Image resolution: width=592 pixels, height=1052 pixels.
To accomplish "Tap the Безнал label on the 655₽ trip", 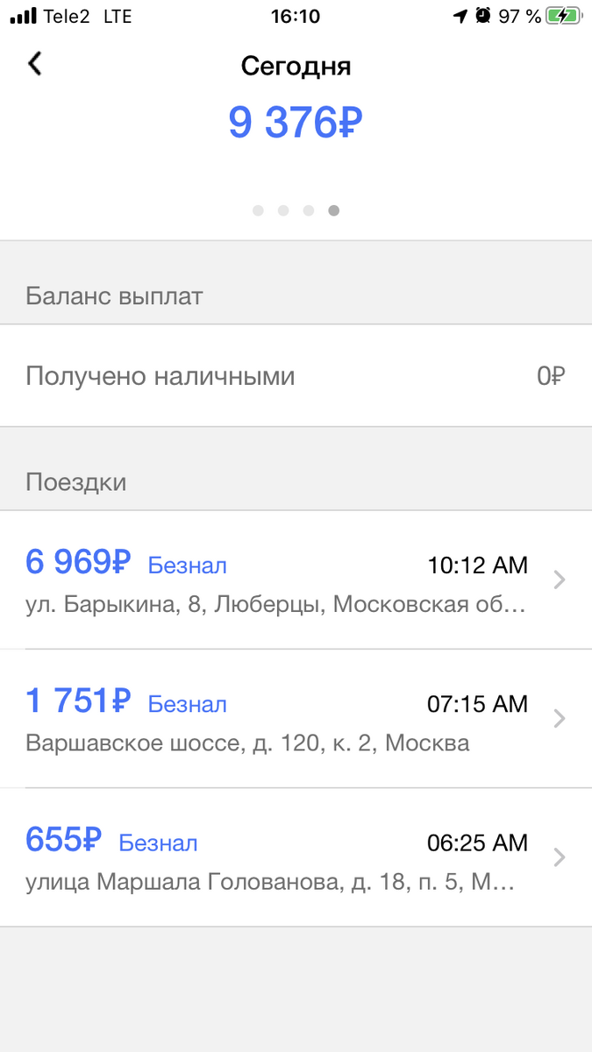I will pyautogui.click(x=158, y=843).
